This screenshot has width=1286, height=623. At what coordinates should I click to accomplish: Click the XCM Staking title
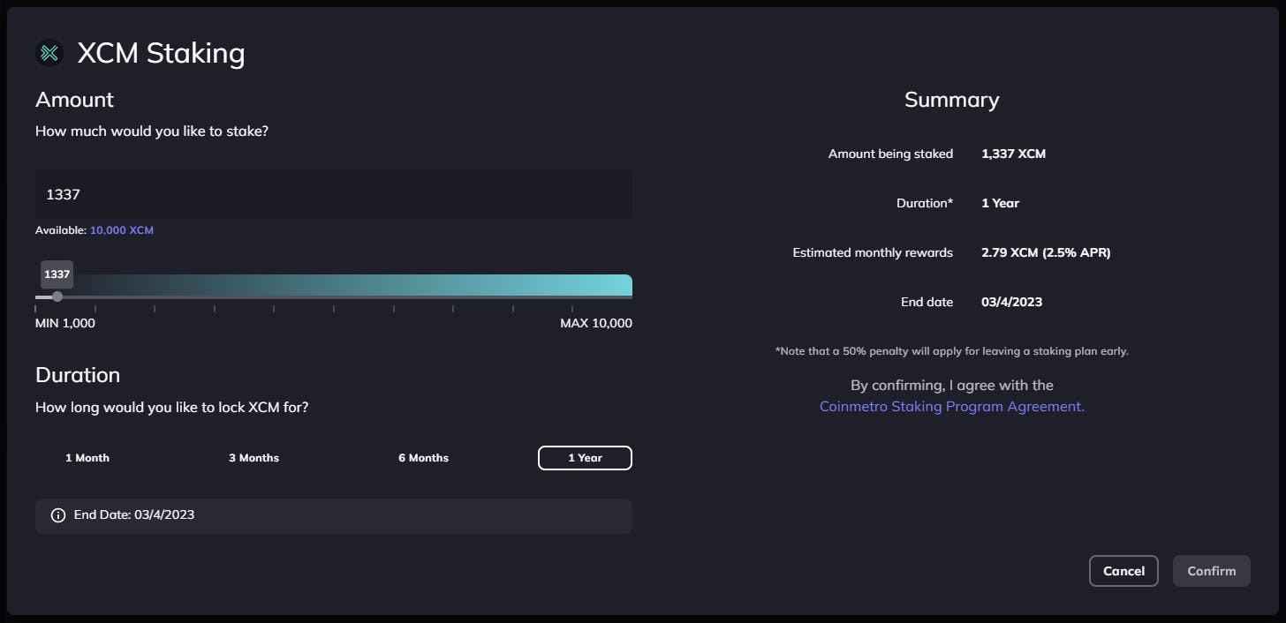pos(161,53)
